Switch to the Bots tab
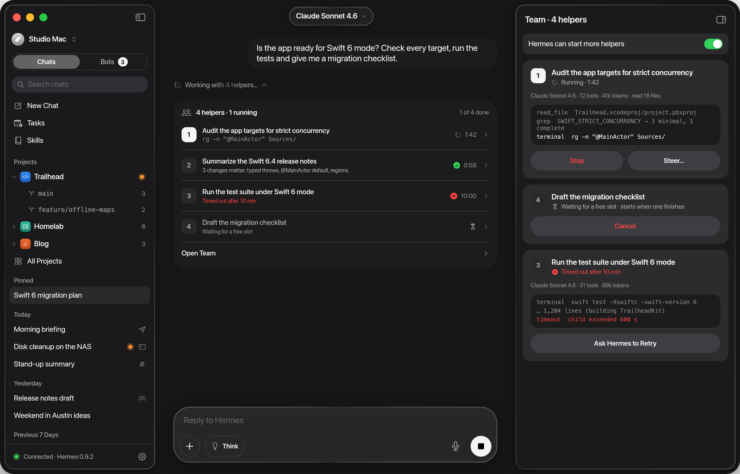740x474 pixels. (114, 62)
